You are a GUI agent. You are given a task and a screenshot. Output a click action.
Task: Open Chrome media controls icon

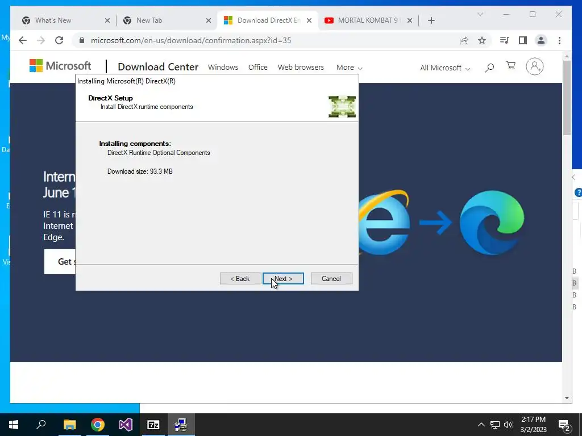[505, 40]
